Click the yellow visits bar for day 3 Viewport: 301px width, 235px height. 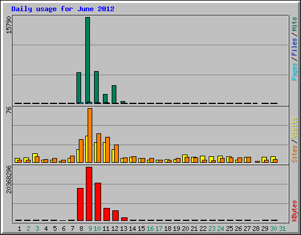[34, 158]
